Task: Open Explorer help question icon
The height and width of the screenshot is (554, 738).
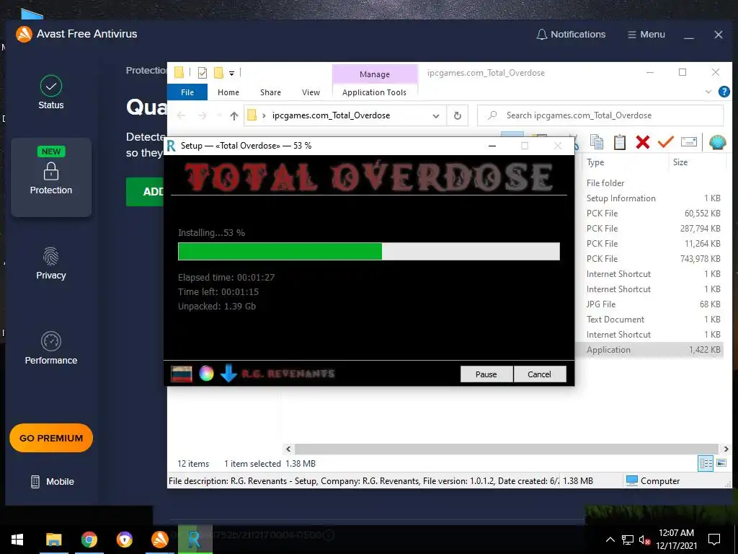Action: (724, 92)
